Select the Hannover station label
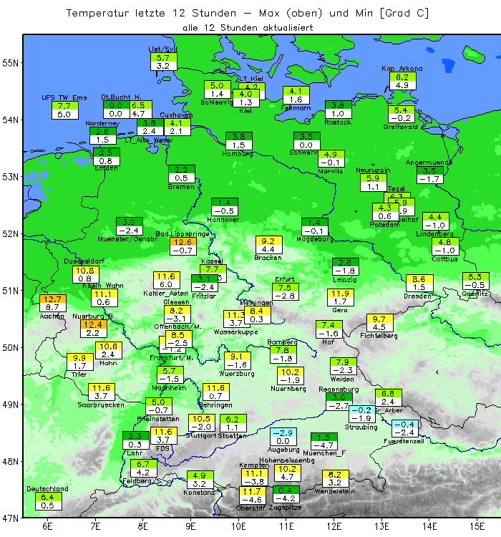501x537 pixels. point(223,220)
